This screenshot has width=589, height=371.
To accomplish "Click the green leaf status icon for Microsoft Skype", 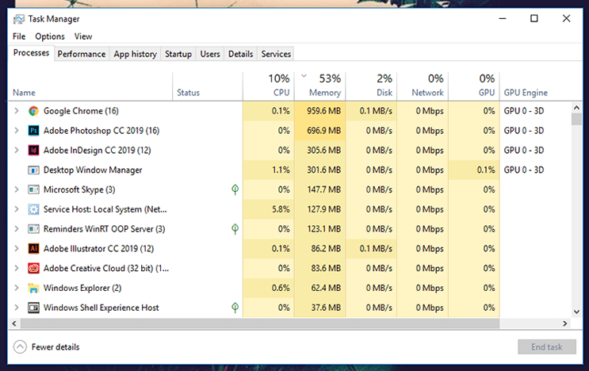I will (235, 189).
